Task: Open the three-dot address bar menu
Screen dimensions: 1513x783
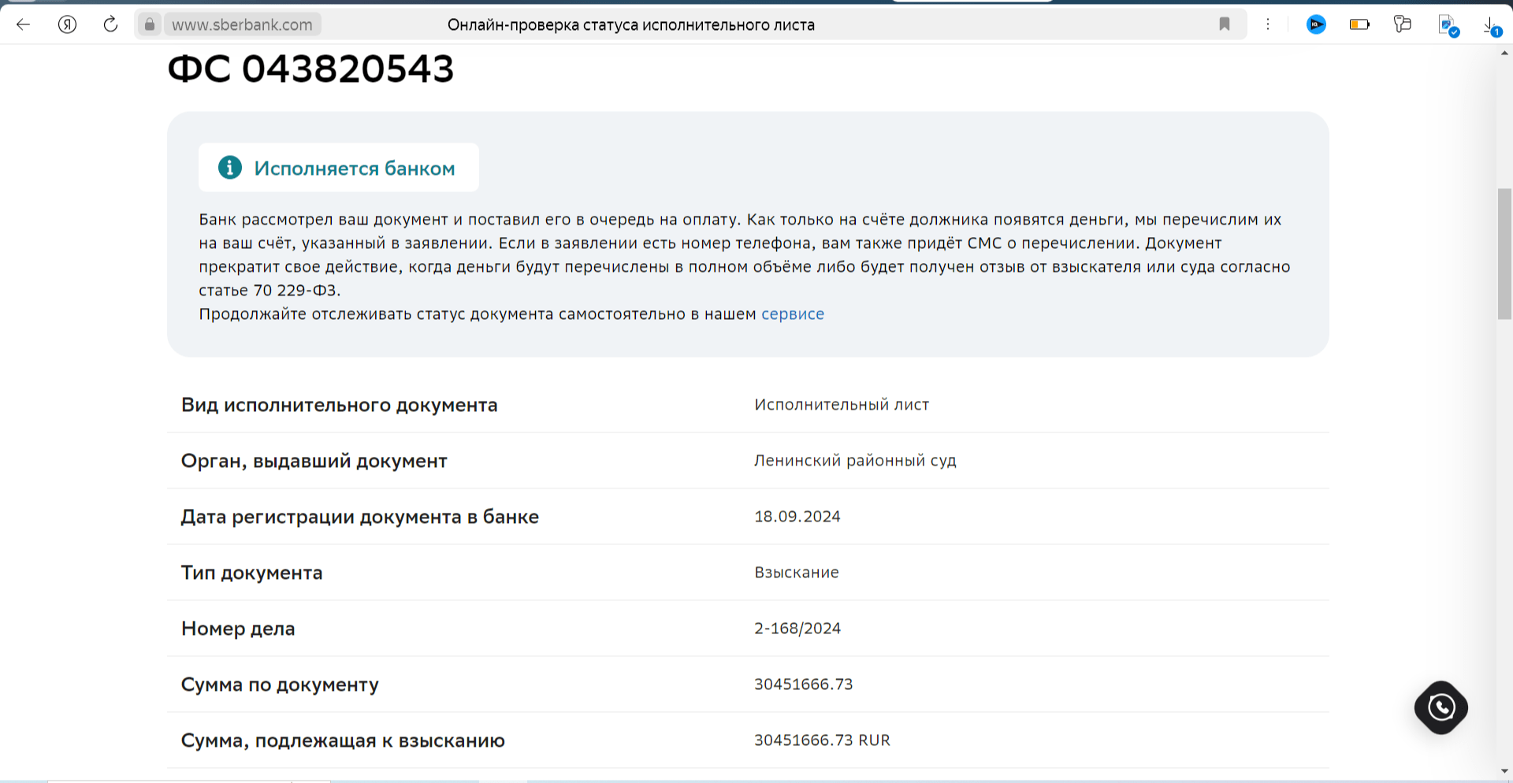Action: pos(1268,24)
